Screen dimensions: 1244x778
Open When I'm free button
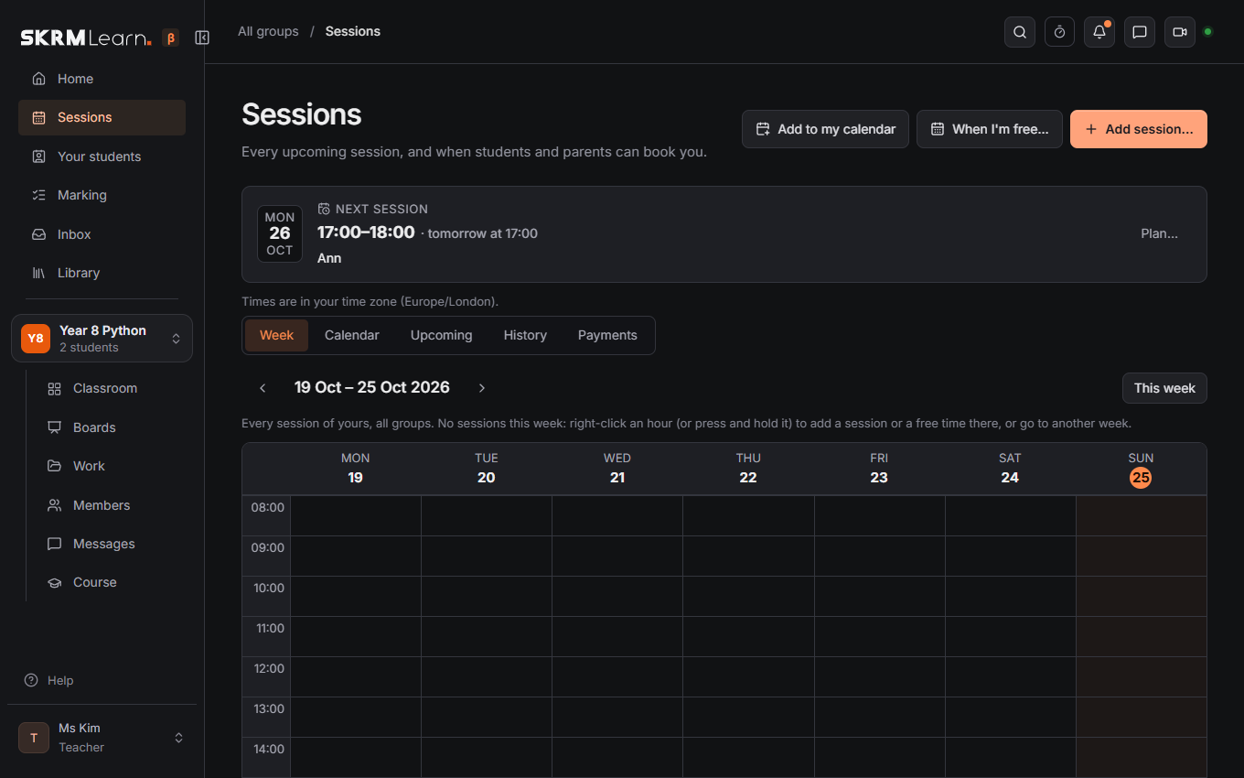click(x=990, y=129)
